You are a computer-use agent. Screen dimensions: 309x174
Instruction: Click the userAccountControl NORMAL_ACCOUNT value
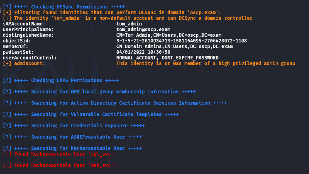[167, 58]
